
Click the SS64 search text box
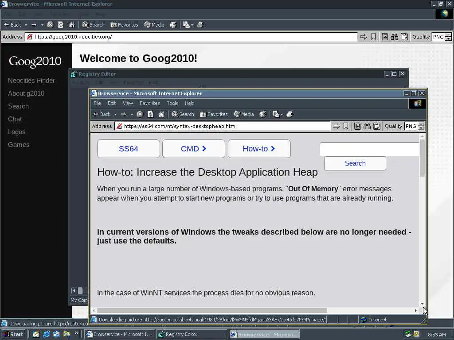pyautogui.click(x=369, y=150)
